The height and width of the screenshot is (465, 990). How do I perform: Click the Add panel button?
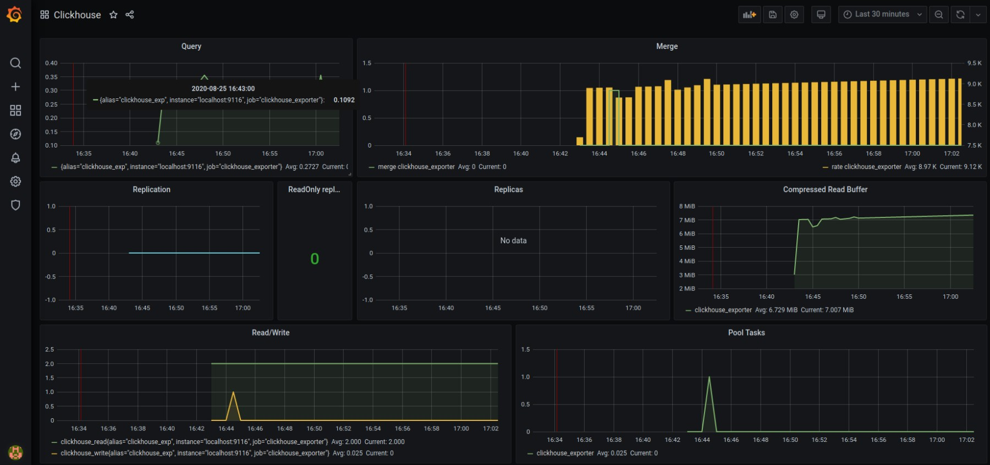(x=749, y=15)
